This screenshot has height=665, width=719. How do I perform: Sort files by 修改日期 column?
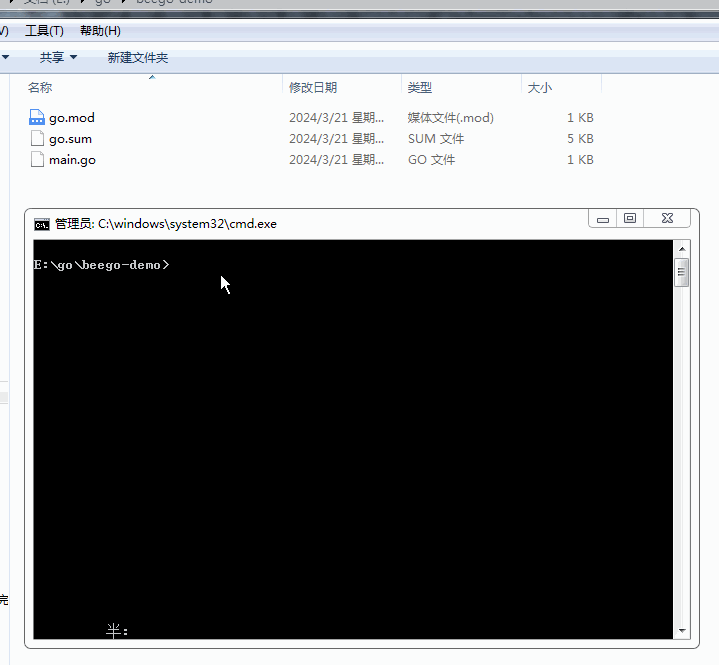pyautogui.click(x=313, y=87)
